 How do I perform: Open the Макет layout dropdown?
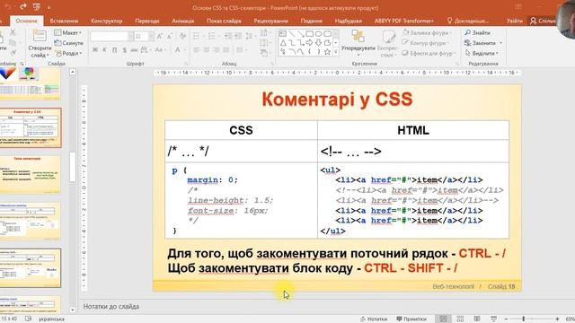(x=68, y=32)
